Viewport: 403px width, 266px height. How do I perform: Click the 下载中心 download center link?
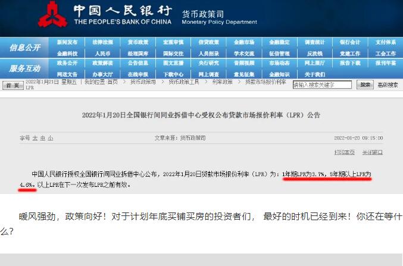pos(173,74)
